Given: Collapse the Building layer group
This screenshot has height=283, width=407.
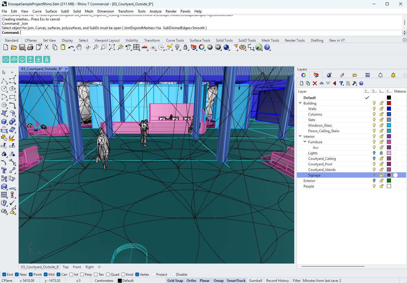Looking at the screenshot, I should pos(300,103).
